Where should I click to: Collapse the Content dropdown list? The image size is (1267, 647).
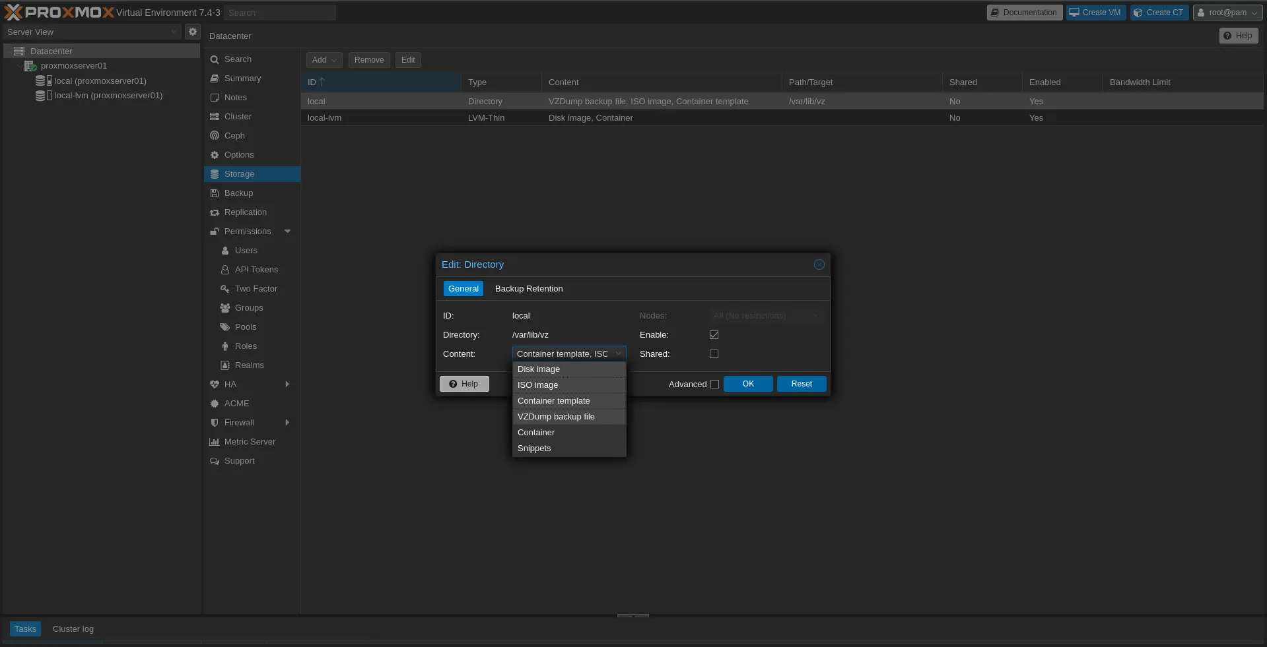(x=618, y=354)
